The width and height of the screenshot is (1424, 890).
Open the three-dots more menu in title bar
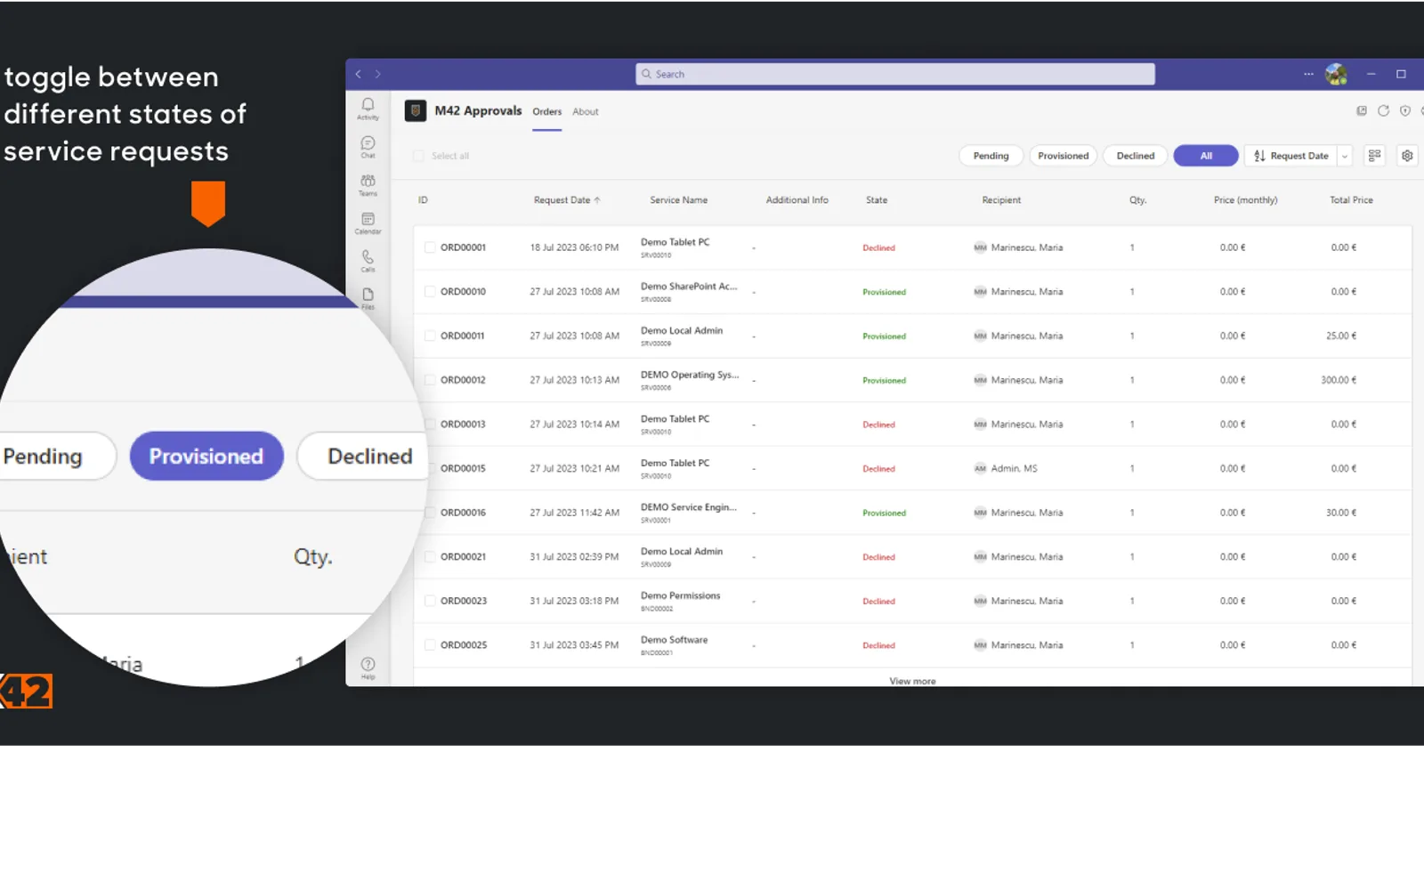[1308, 74]
